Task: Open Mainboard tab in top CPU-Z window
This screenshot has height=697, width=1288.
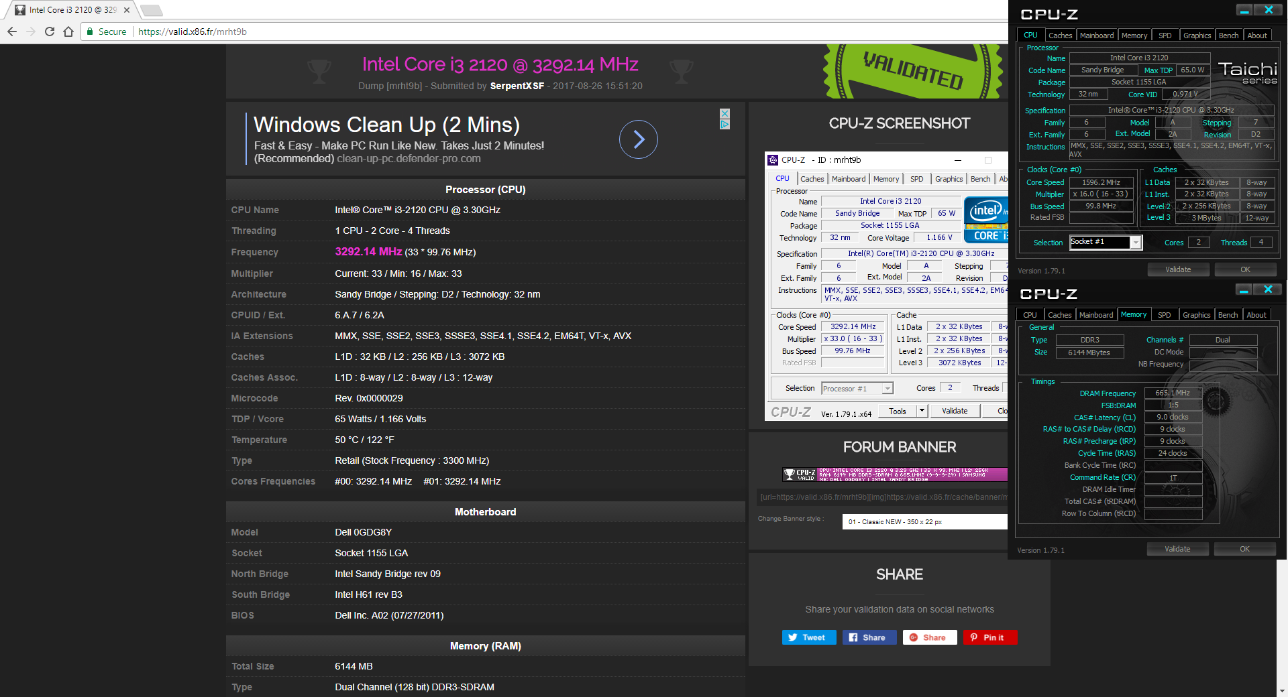Action: pos(1097,36)
